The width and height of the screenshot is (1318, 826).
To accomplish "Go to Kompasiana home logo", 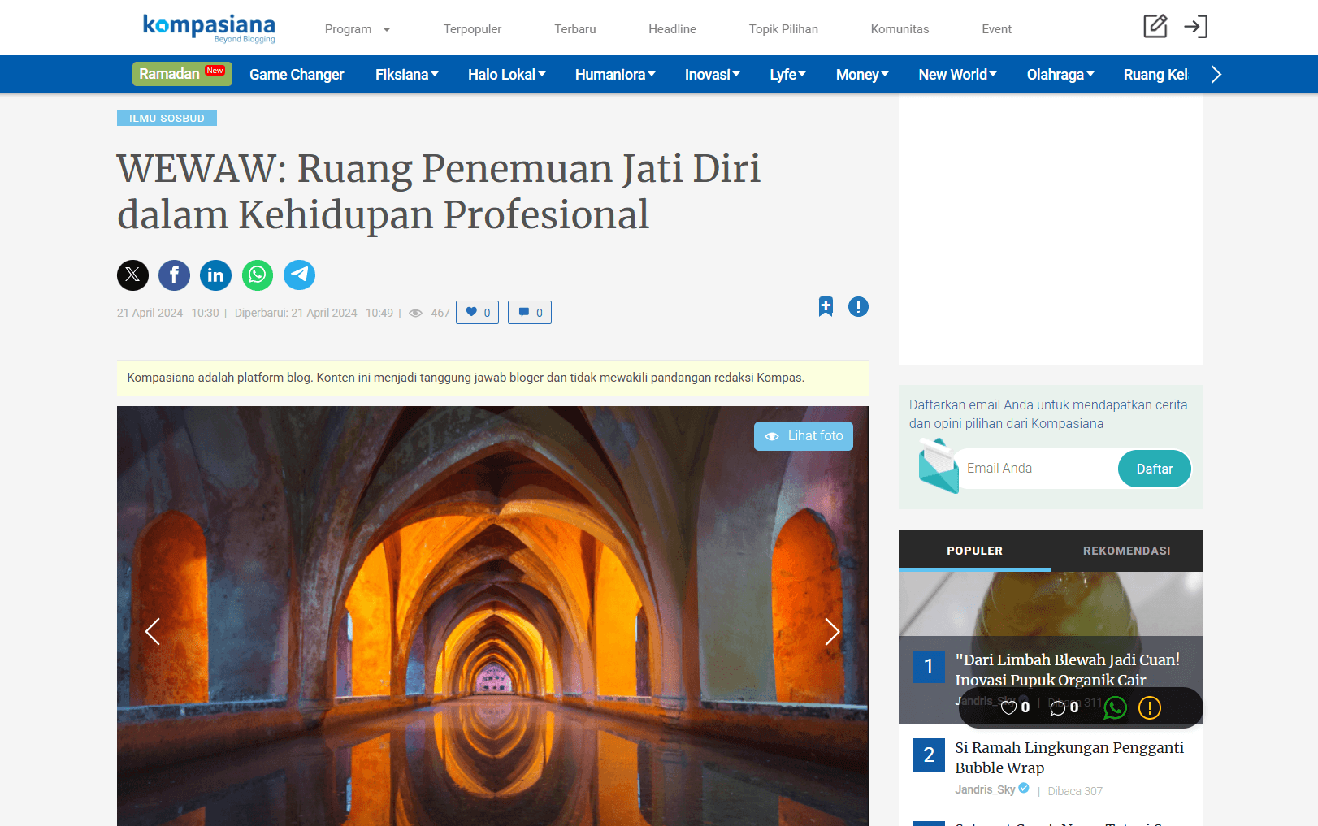I will [209, 28].
